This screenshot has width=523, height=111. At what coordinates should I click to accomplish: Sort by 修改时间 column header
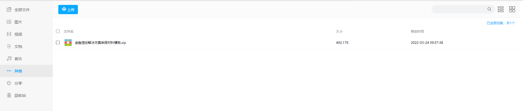click(x=417, y=32)
